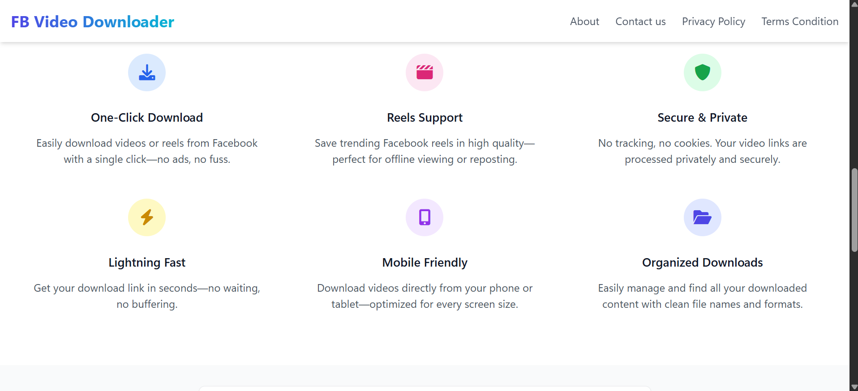Image resolution: width=858 pixels, height=391 pixels.
Task: Click the Organized Downloads heading
Action: coord(702,263)
